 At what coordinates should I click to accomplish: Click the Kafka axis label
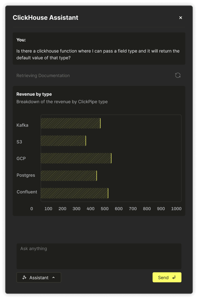click(x=22, y=125)
